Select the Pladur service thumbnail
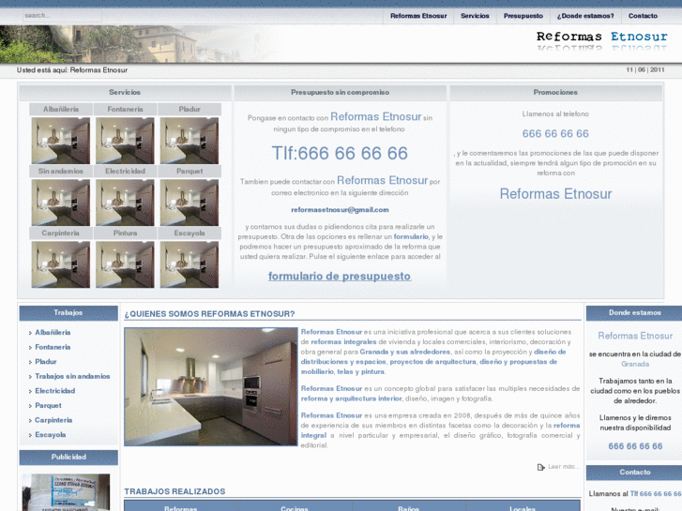Viewport: 682px width, 511px height. pos(189,141)
